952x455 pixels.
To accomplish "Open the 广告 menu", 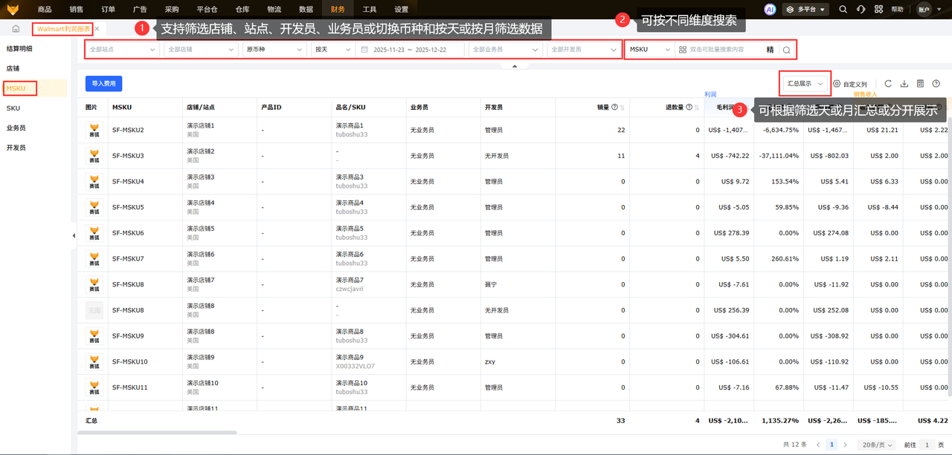I will [139, 10].
